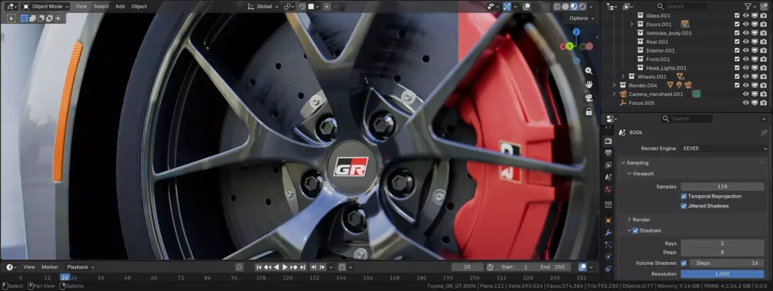
Task: Play animation in reverse
Action: 276,267
